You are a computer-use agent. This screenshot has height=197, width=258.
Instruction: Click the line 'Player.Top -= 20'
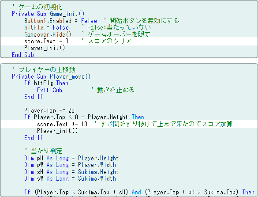point(49,110)
